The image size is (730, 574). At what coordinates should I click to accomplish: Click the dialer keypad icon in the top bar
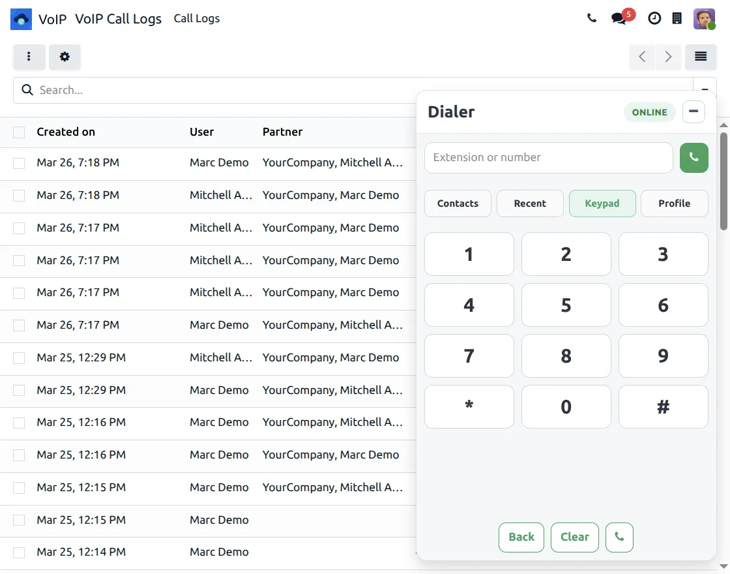tap(678, 18)
